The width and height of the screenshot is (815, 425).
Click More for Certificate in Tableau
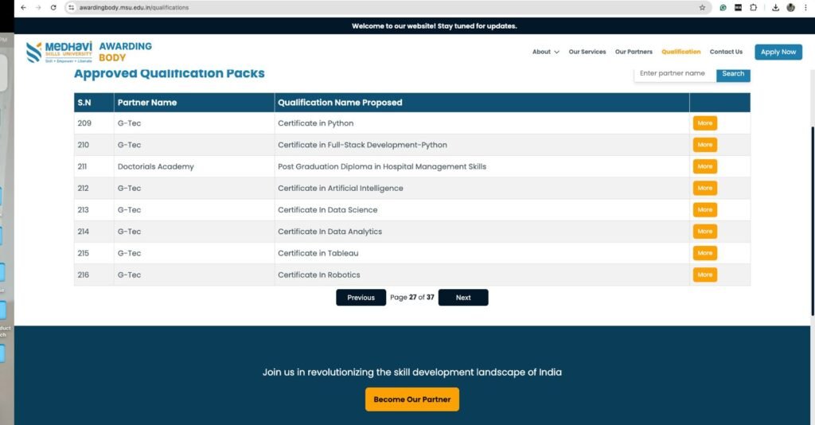pos(705,253)
